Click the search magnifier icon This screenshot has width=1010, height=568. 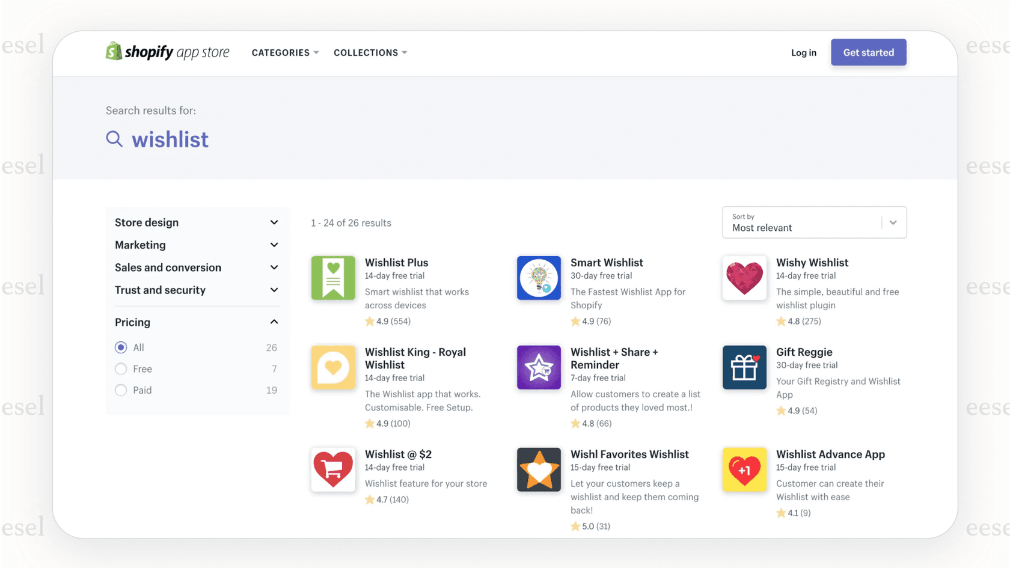[x=114, y=139]
